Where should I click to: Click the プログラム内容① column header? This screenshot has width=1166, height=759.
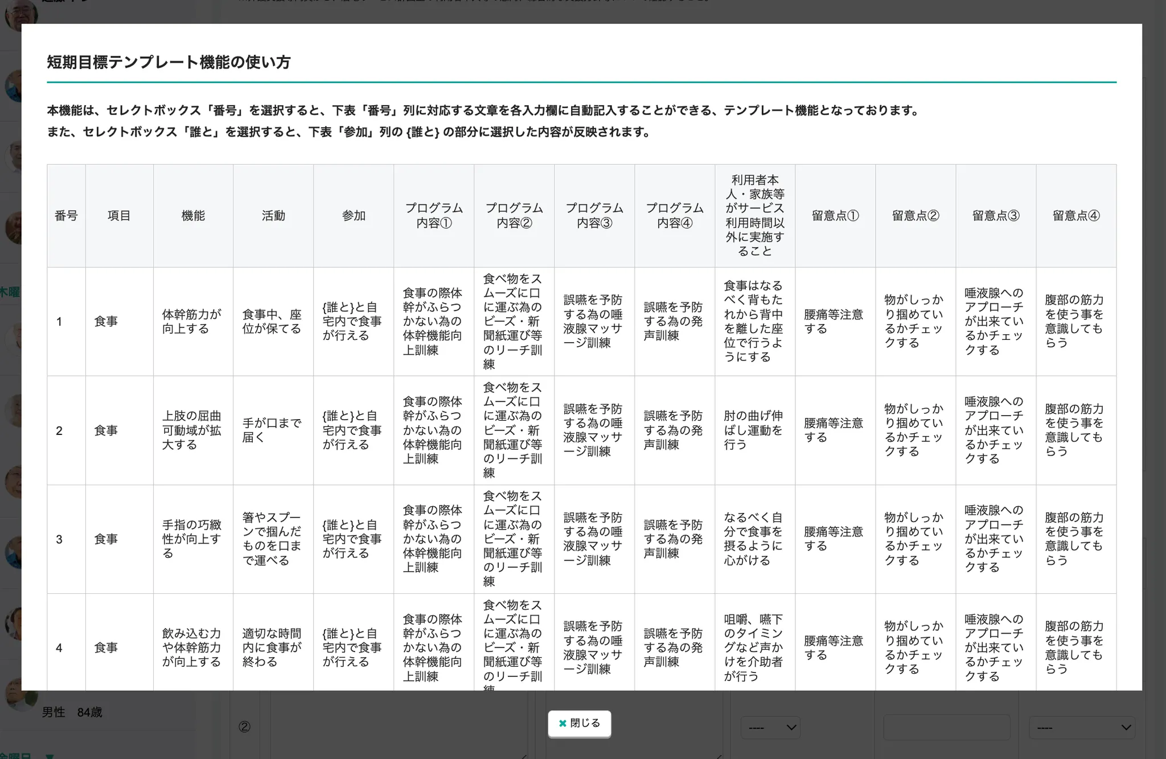coord(434,216)
